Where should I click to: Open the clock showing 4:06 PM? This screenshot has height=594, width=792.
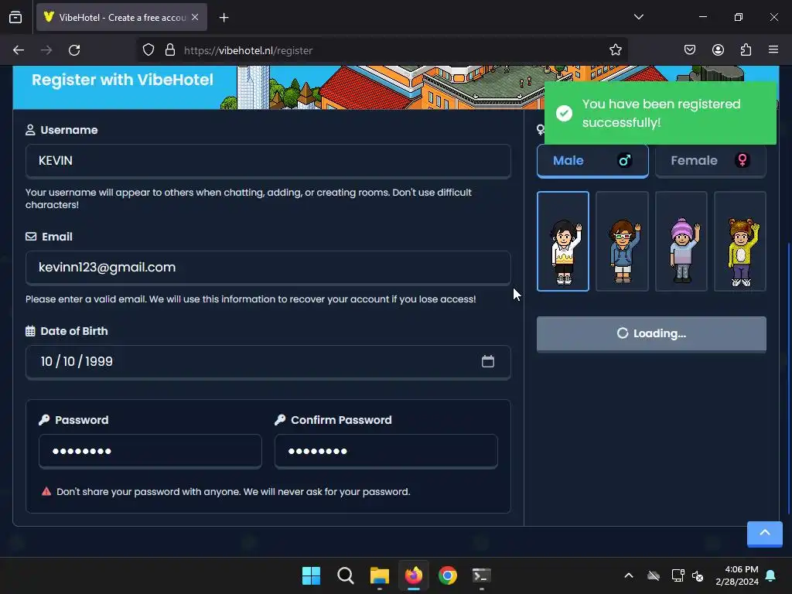coord(737,575)
